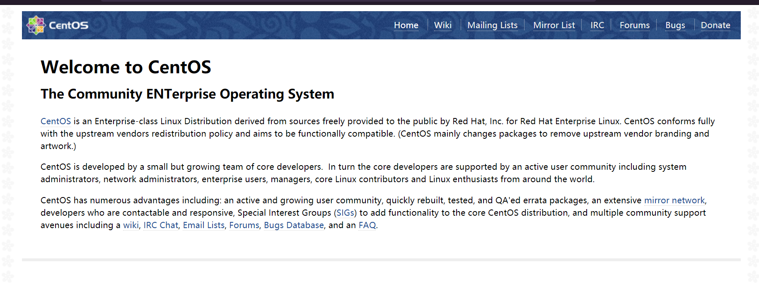Click the Welcome to CentOS heading
Viewport: 759px width, 284px height.
pos(126,67)
